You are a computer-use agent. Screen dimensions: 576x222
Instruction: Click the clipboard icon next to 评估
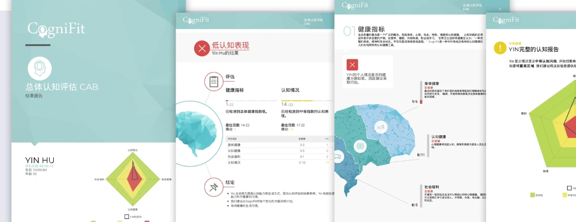(x=214, y=82)
